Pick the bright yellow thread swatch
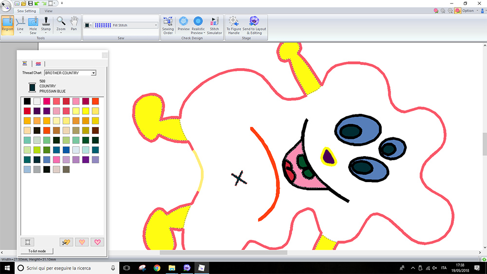The width and height of the screenshot is (487, 274). pos(86,111)
